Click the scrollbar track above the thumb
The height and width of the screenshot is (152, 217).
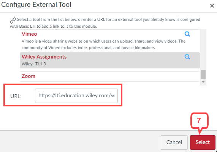click(203, 49)
